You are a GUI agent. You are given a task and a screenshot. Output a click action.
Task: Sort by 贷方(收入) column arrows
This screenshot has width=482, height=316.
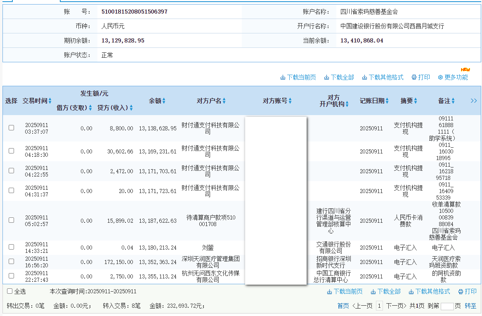[131, 108]
